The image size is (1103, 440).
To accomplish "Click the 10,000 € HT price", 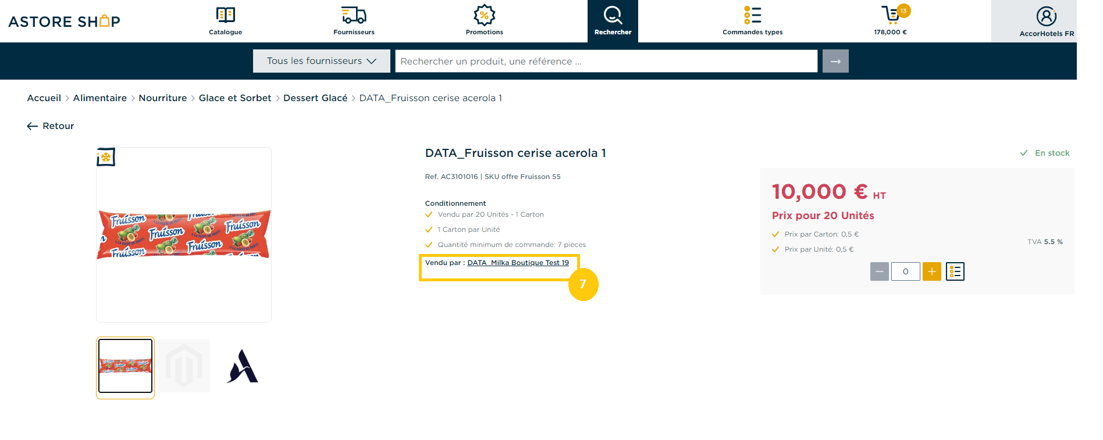I will click(828, 192).
